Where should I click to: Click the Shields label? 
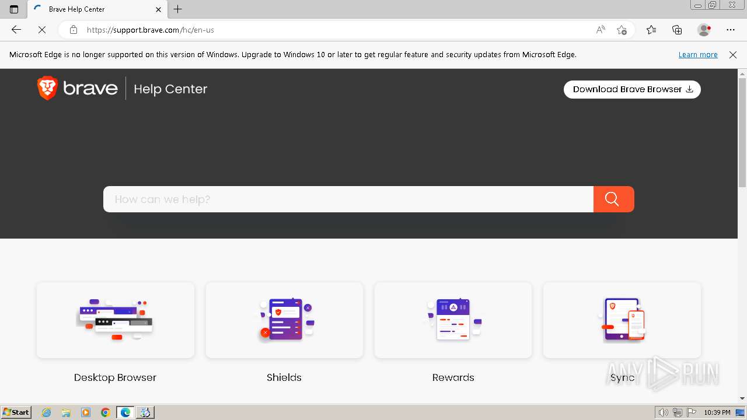[x=284, y=377]
